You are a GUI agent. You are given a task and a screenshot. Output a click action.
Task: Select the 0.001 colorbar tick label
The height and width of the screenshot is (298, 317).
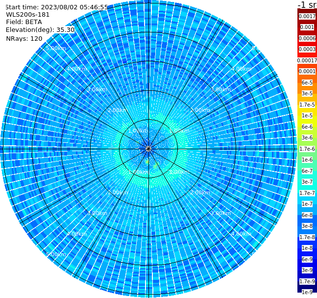[307, 27]
